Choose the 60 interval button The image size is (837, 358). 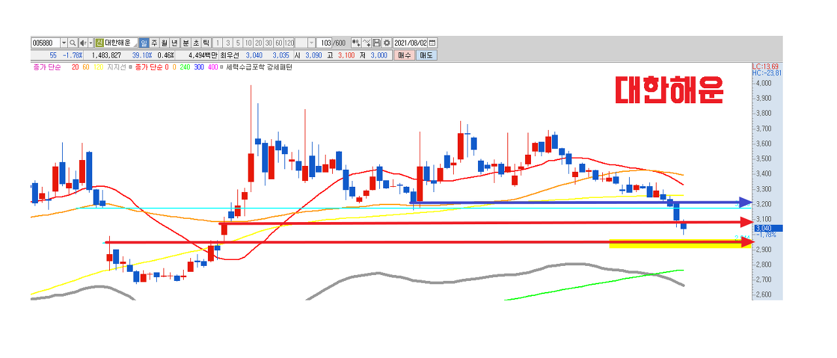point(279,42)
